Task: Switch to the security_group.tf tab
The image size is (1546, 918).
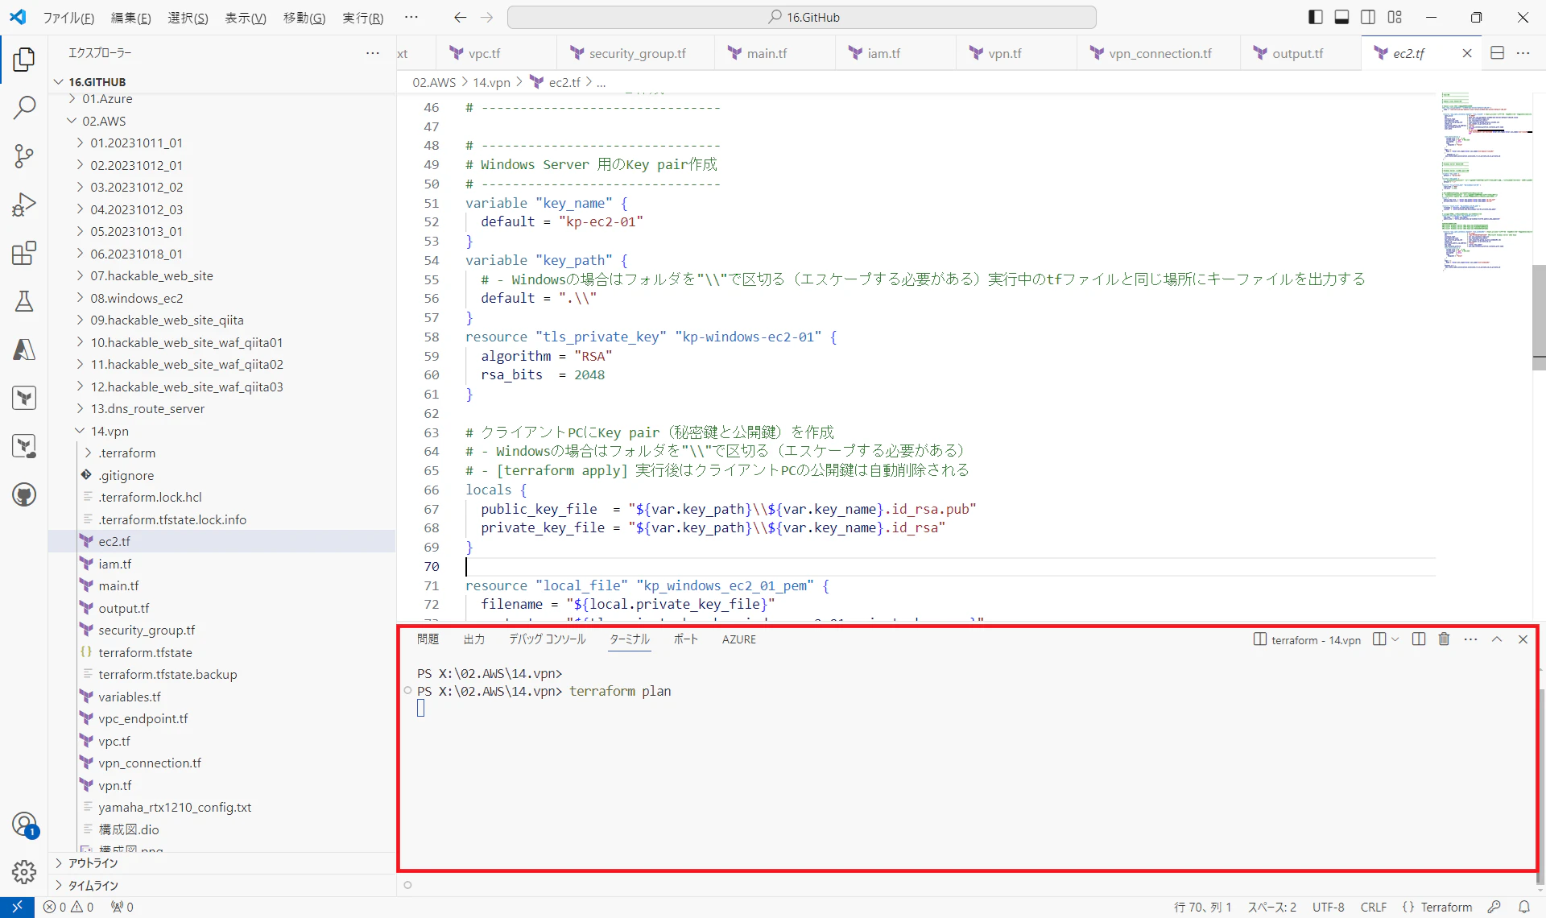Action: coord(637,53)
